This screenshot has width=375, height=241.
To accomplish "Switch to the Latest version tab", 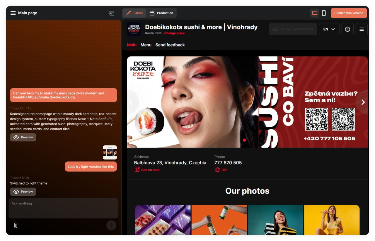I will 134,13.
